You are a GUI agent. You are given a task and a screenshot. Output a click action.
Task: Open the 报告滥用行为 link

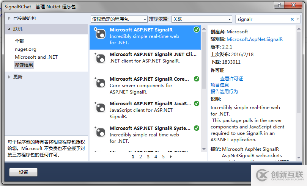[x=224, y=91]
